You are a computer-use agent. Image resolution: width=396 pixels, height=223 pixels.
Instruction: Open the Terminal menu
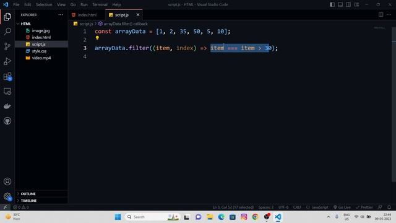click(100, 4)
